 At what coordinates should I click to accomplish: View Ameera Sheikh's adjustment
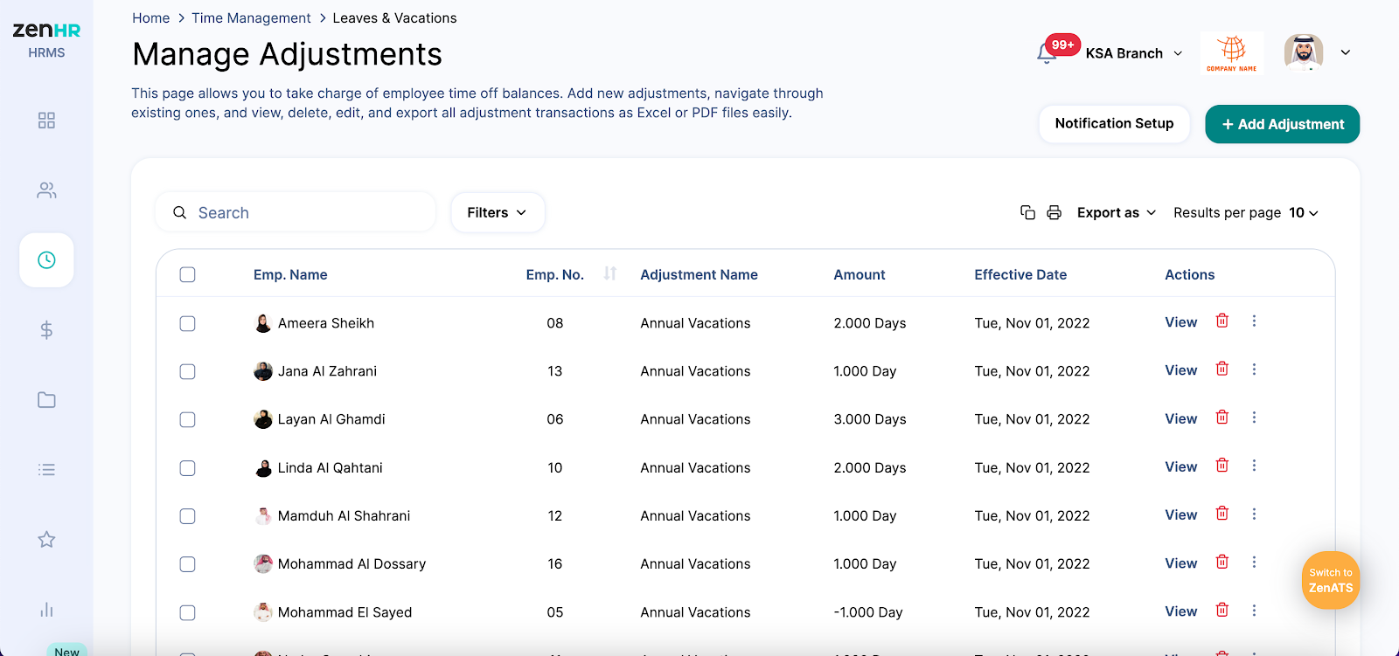pos(1180,322)
